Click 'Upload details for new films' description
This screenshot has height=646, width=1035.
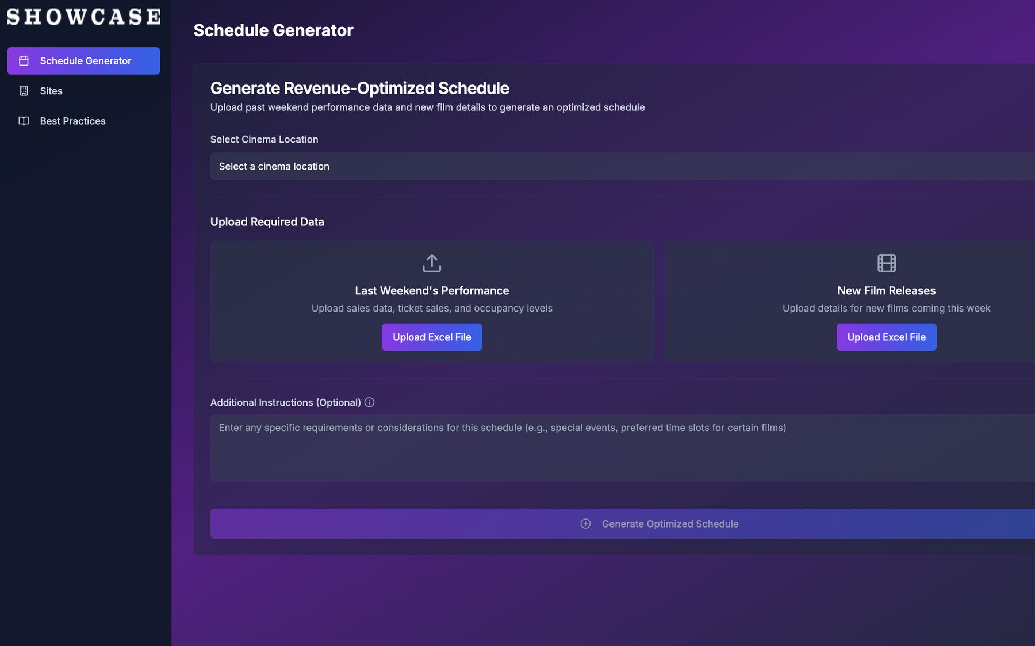pos(887,308)
